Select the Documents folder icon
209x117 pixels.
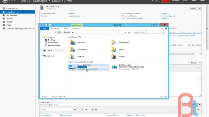114,43
